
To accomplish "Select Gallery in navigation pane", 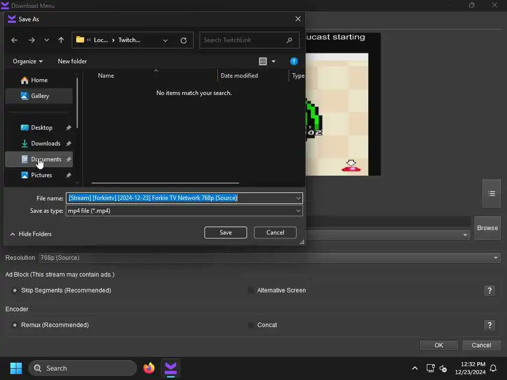I will (39, 96).
